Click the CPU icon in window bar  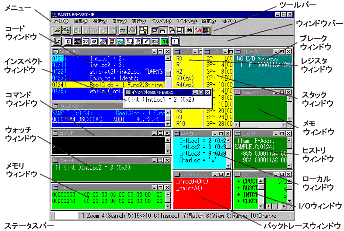[x=77, y=42]
